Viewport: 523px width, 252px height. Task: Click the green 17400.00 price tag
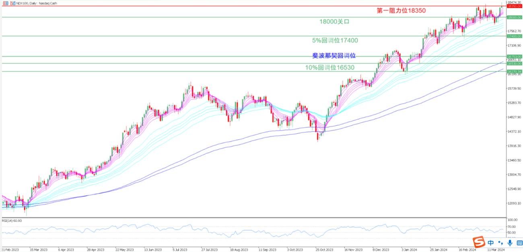coord(514,36)
